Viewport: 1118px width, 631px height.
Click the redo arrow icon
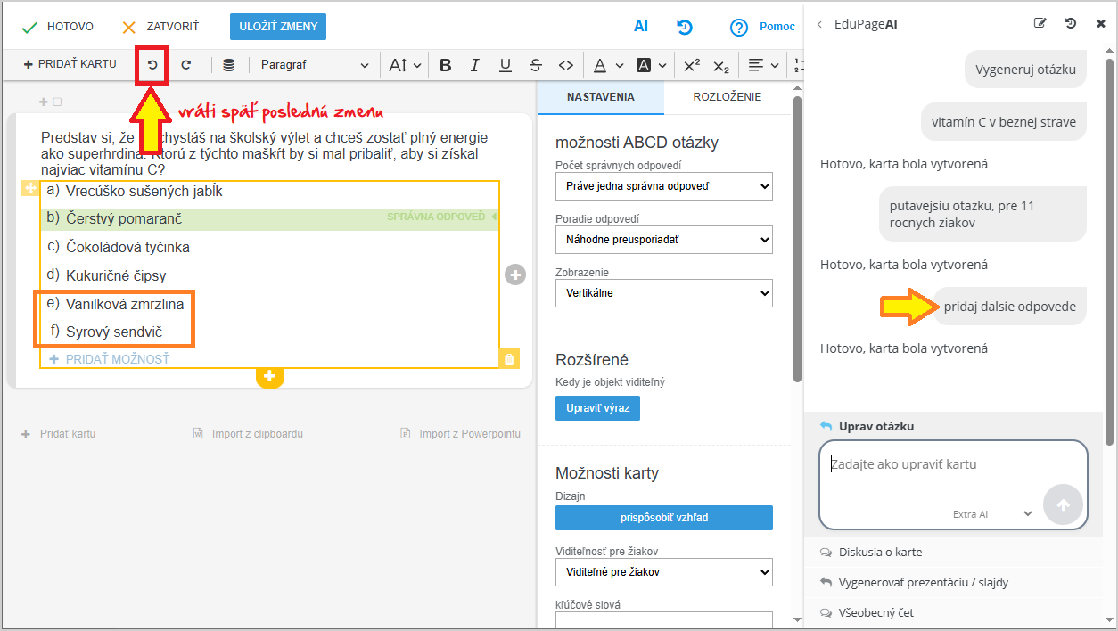[186, 65]
